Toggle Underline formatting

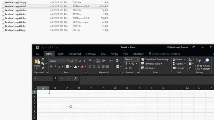pyautogui.click(x=60, y=67)
